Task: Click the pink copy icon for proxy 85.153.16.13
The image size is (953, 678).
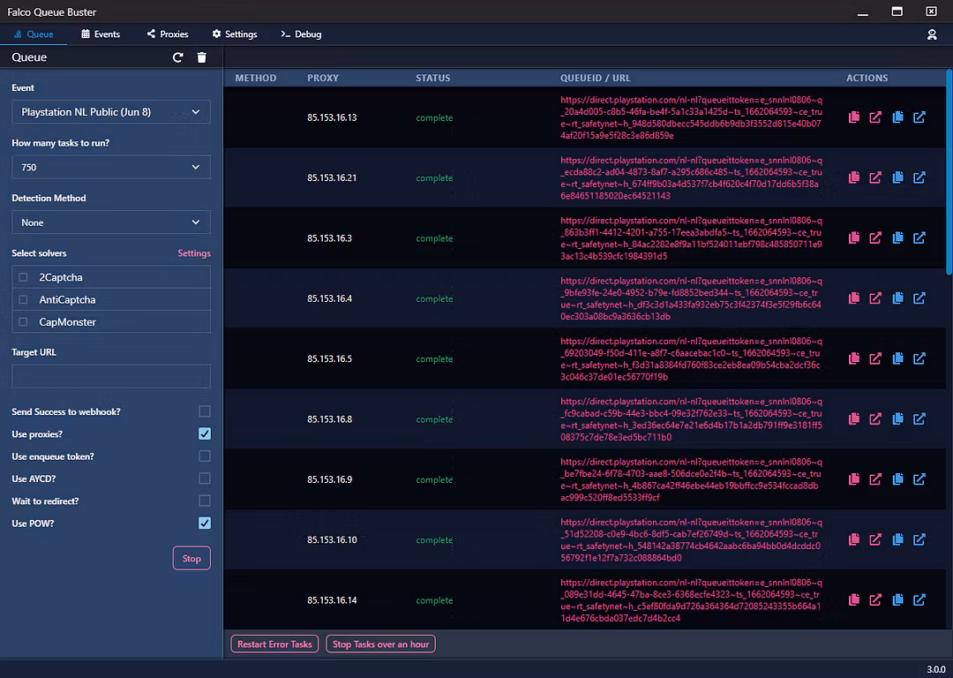Action: pyautogui.click(x=853, y=117)
